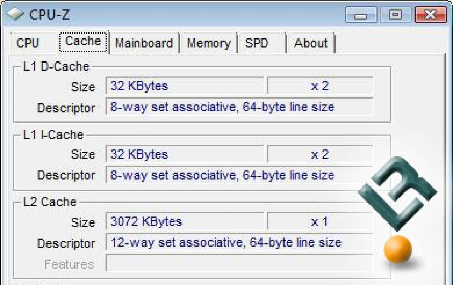Minimize the CPU-Z window
Screen dimensions: 453x285
pos(361,15)
